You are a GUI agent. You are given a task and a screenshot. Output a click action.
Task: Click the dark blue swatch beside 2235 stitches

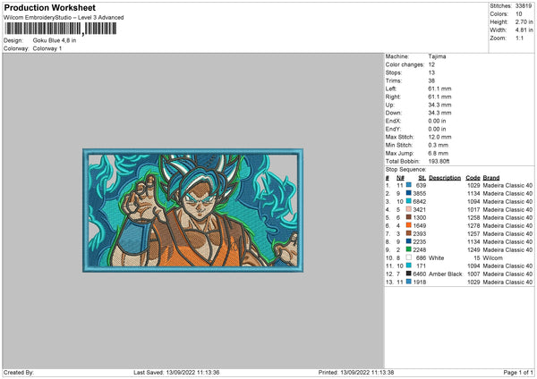pyautogui.click(x=409, y=241)
